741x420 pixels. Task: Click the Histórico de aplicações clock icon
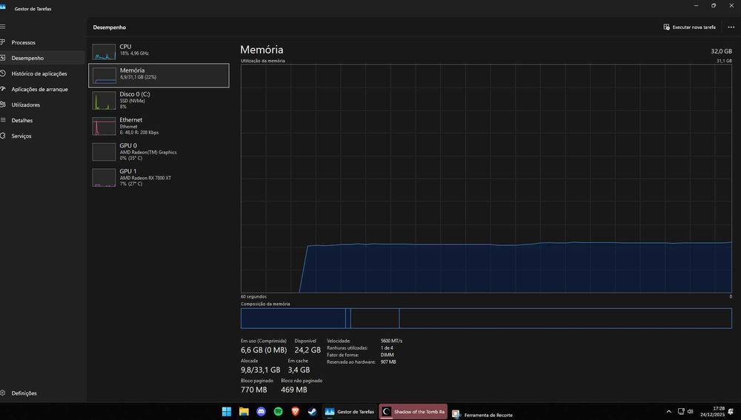pos(3,73)
